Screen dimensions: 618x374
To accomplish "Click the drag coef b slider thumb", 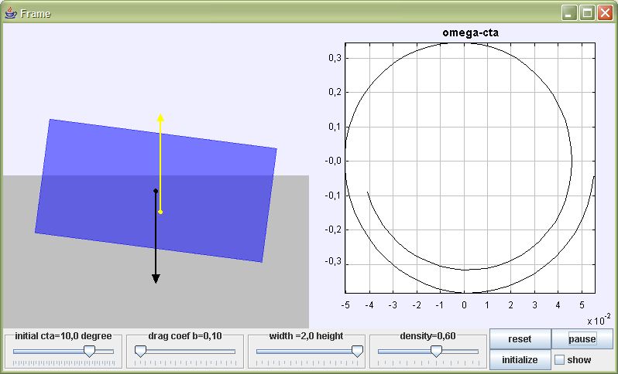I will click(140, 351).
